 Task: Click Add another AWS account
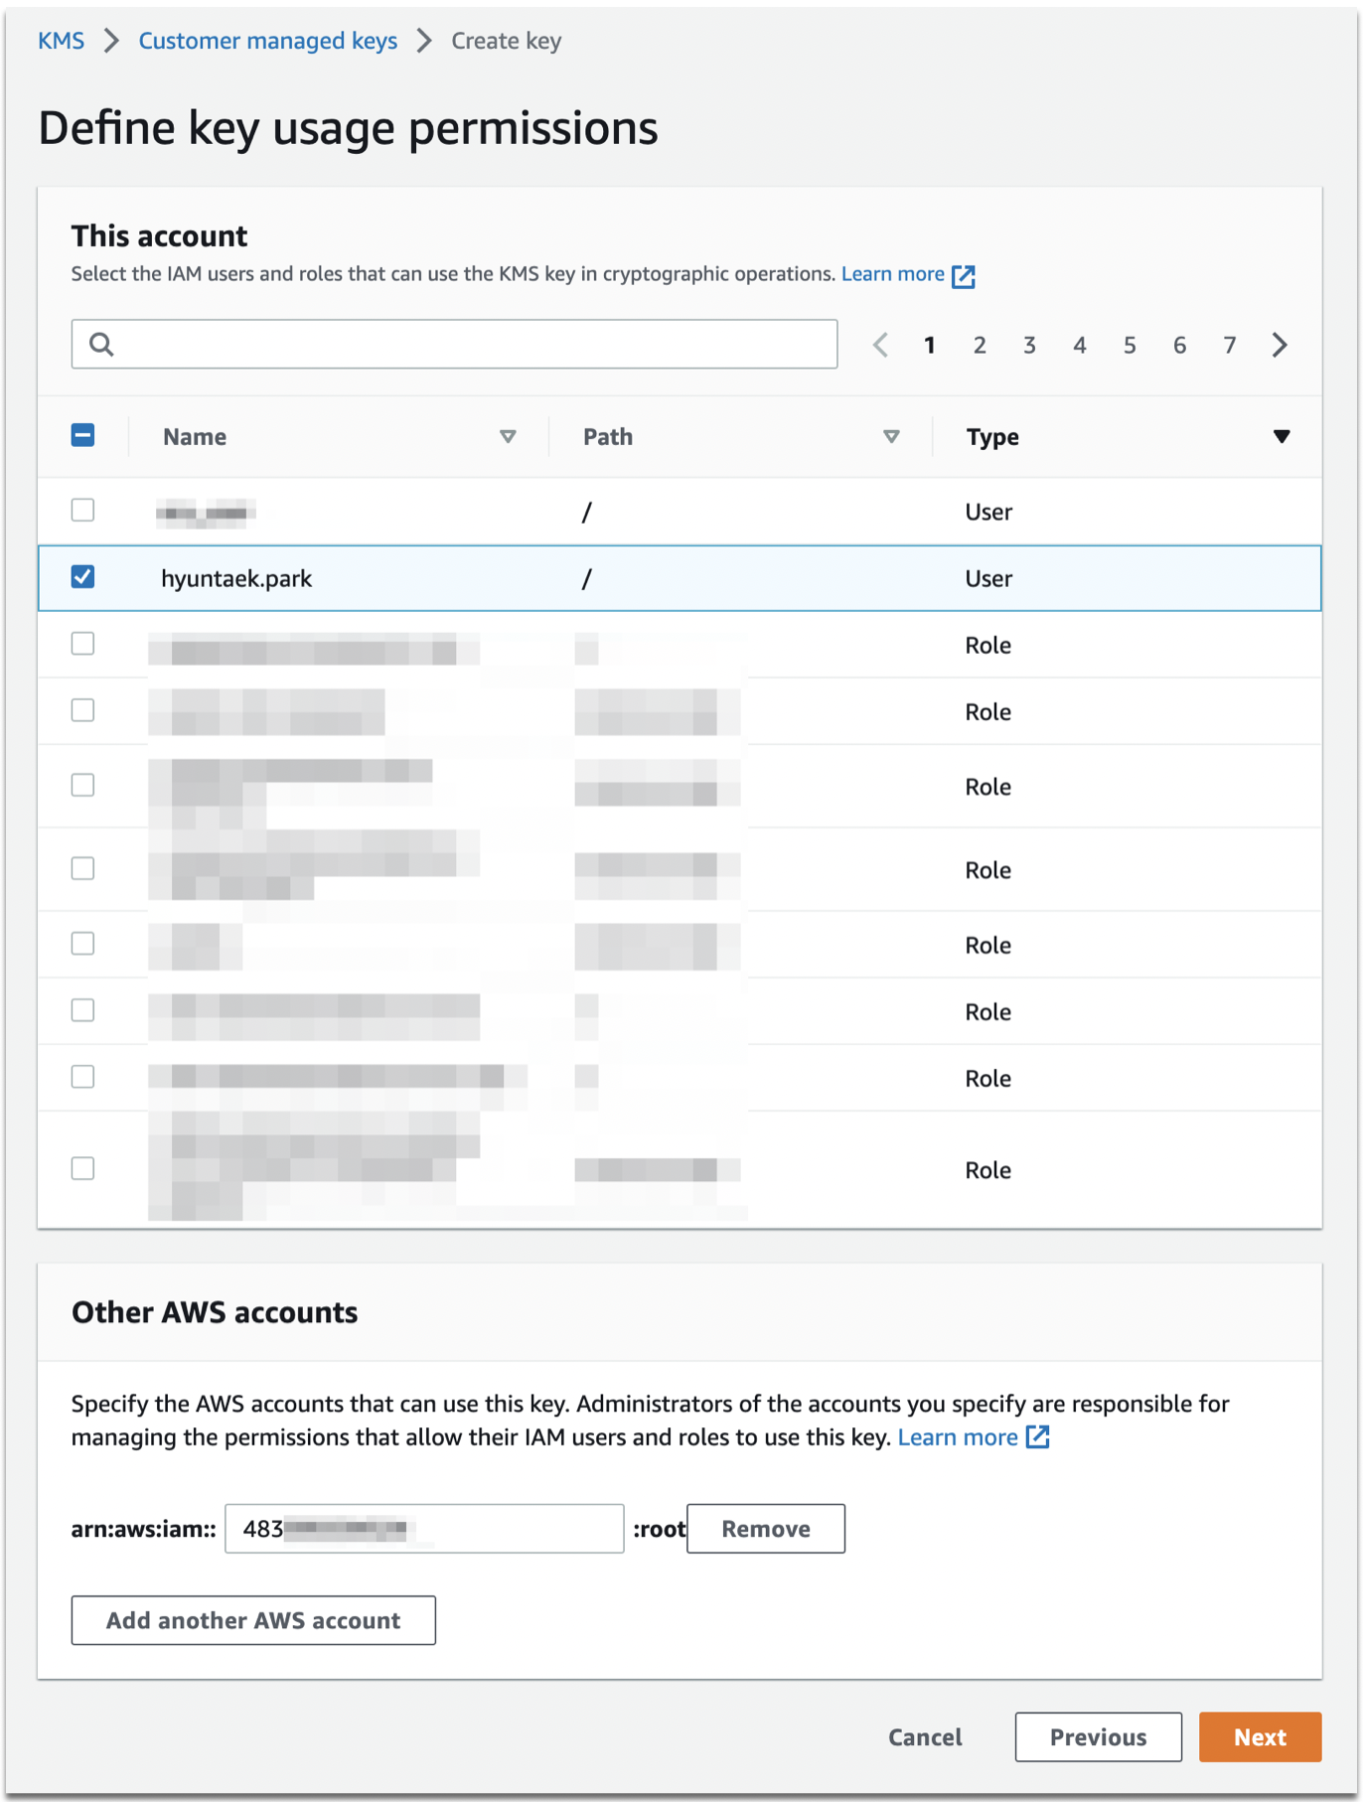(252, 1620)
